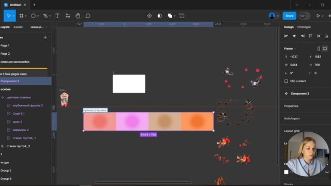Click the canvas horizontal scrollbar
Screen dimensions: 331x186
pos(144,182)
